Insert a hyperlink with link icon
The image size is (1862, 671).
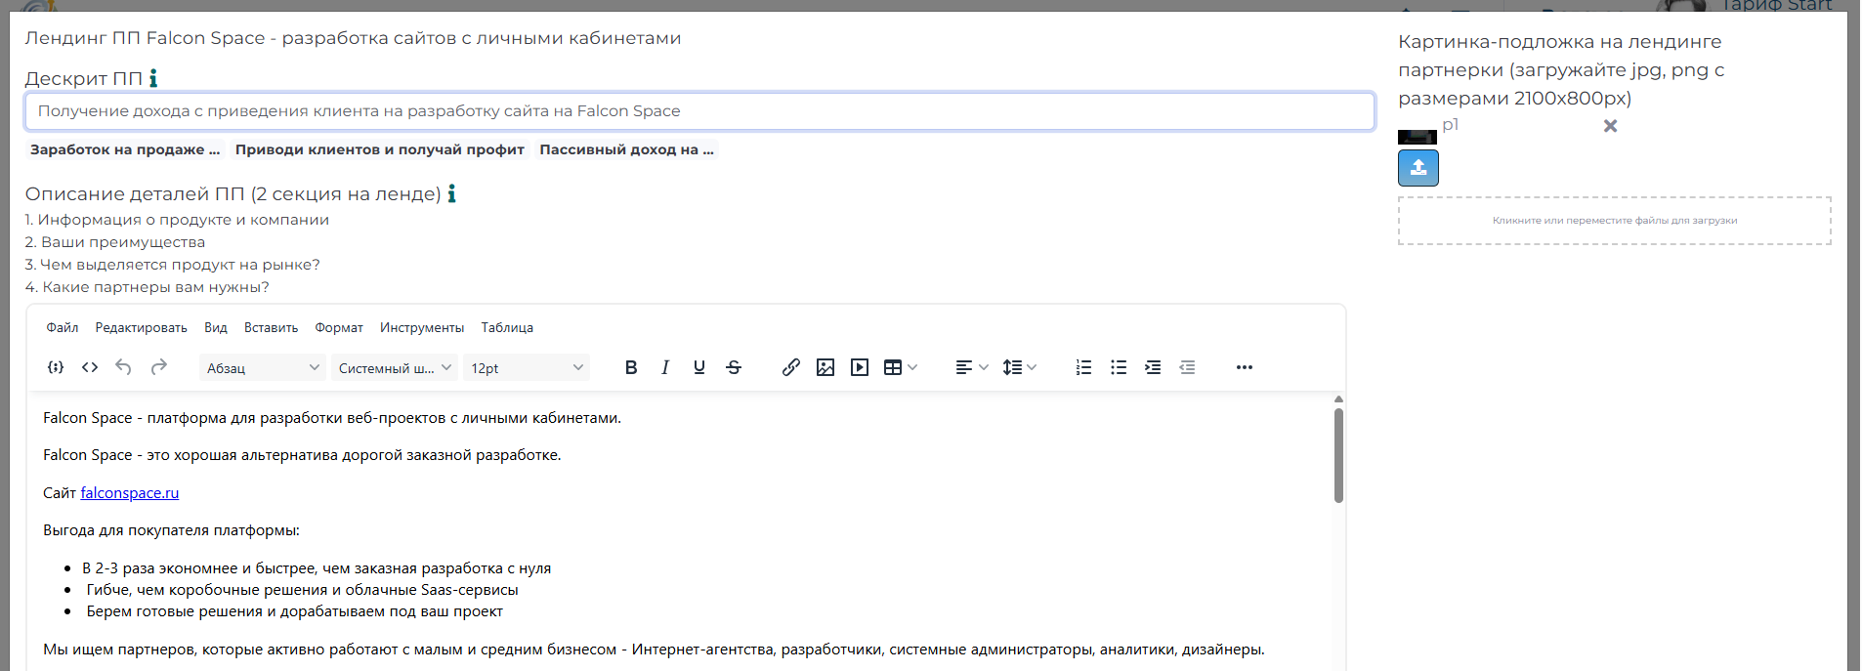(791, 367)
